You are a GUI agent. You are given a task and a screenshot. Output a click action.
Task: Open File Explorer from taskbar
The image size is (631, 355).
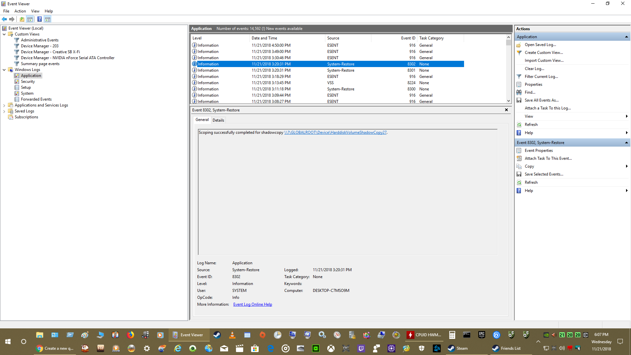[40, 335]
